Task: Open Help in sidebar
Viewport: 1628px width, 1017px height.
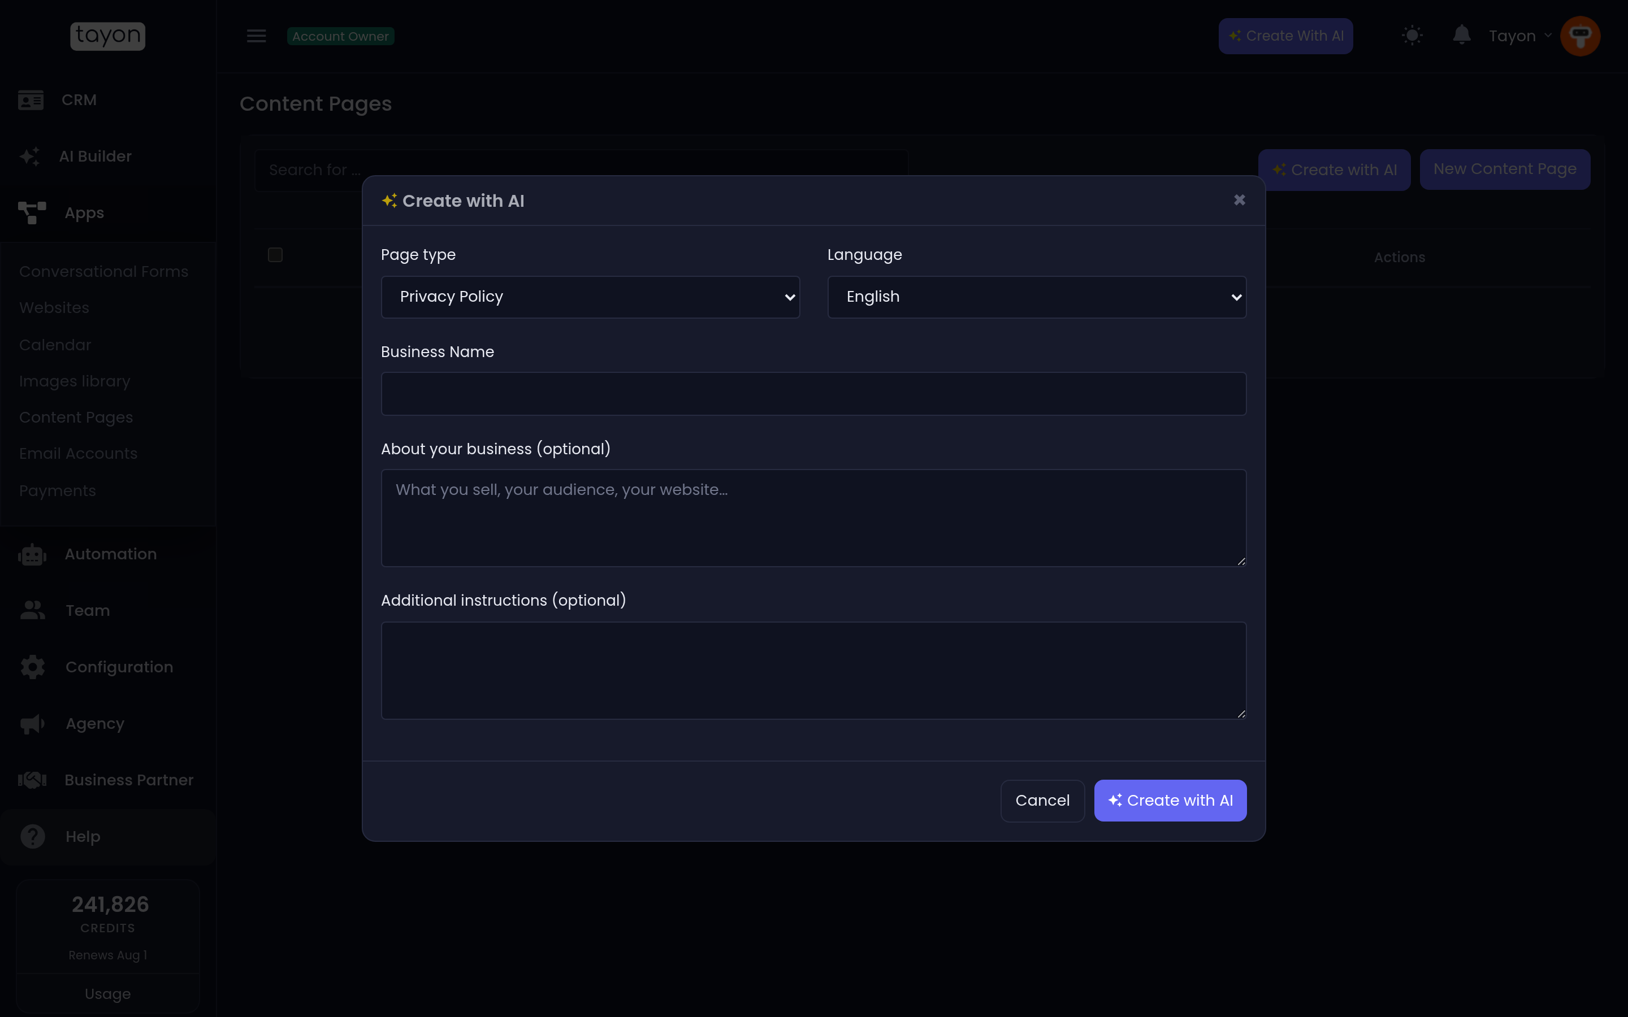Action: pos(107,837)
